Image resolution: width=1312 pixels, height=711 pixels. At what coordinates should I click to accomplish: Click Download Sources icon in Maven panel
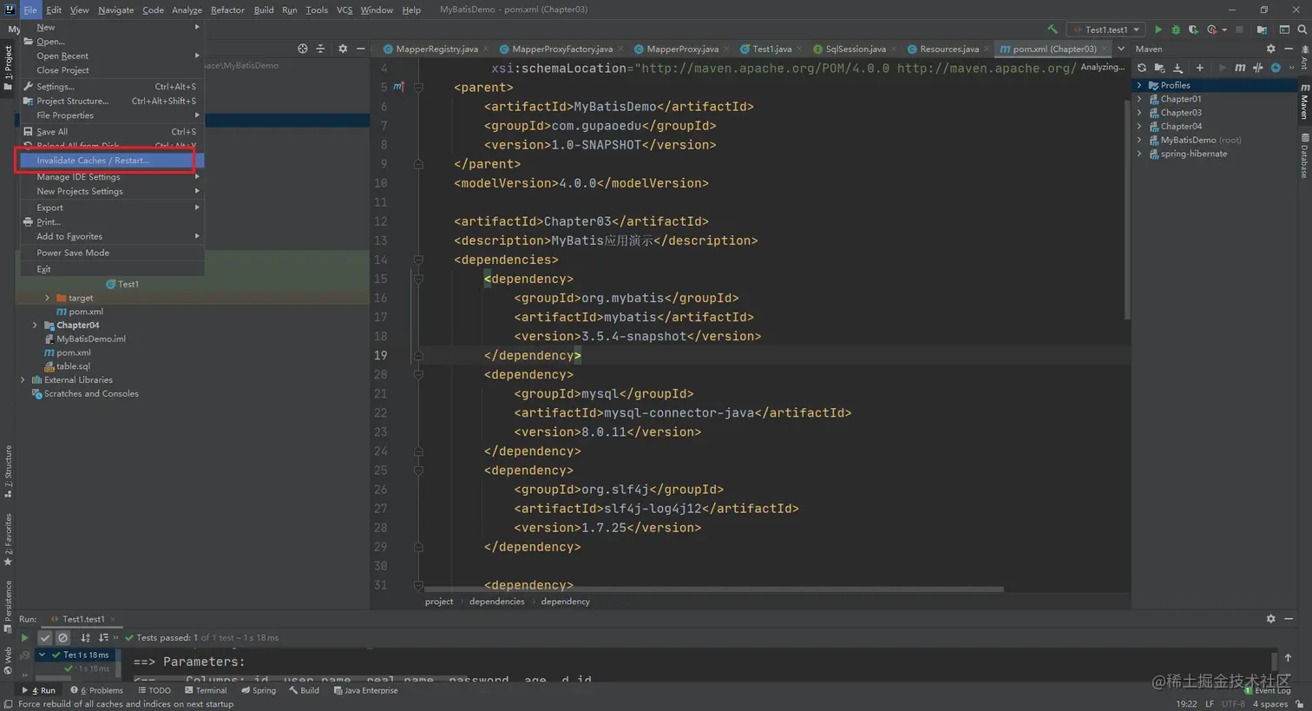coord(1178,68)
